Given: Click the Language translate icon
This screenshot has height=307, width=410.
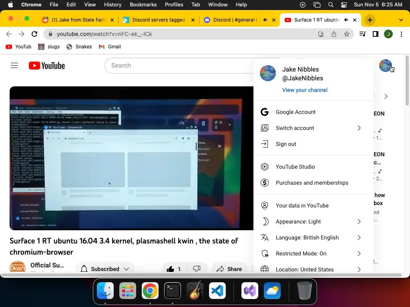Looking at the screenshot, I should tap(265, 237).
